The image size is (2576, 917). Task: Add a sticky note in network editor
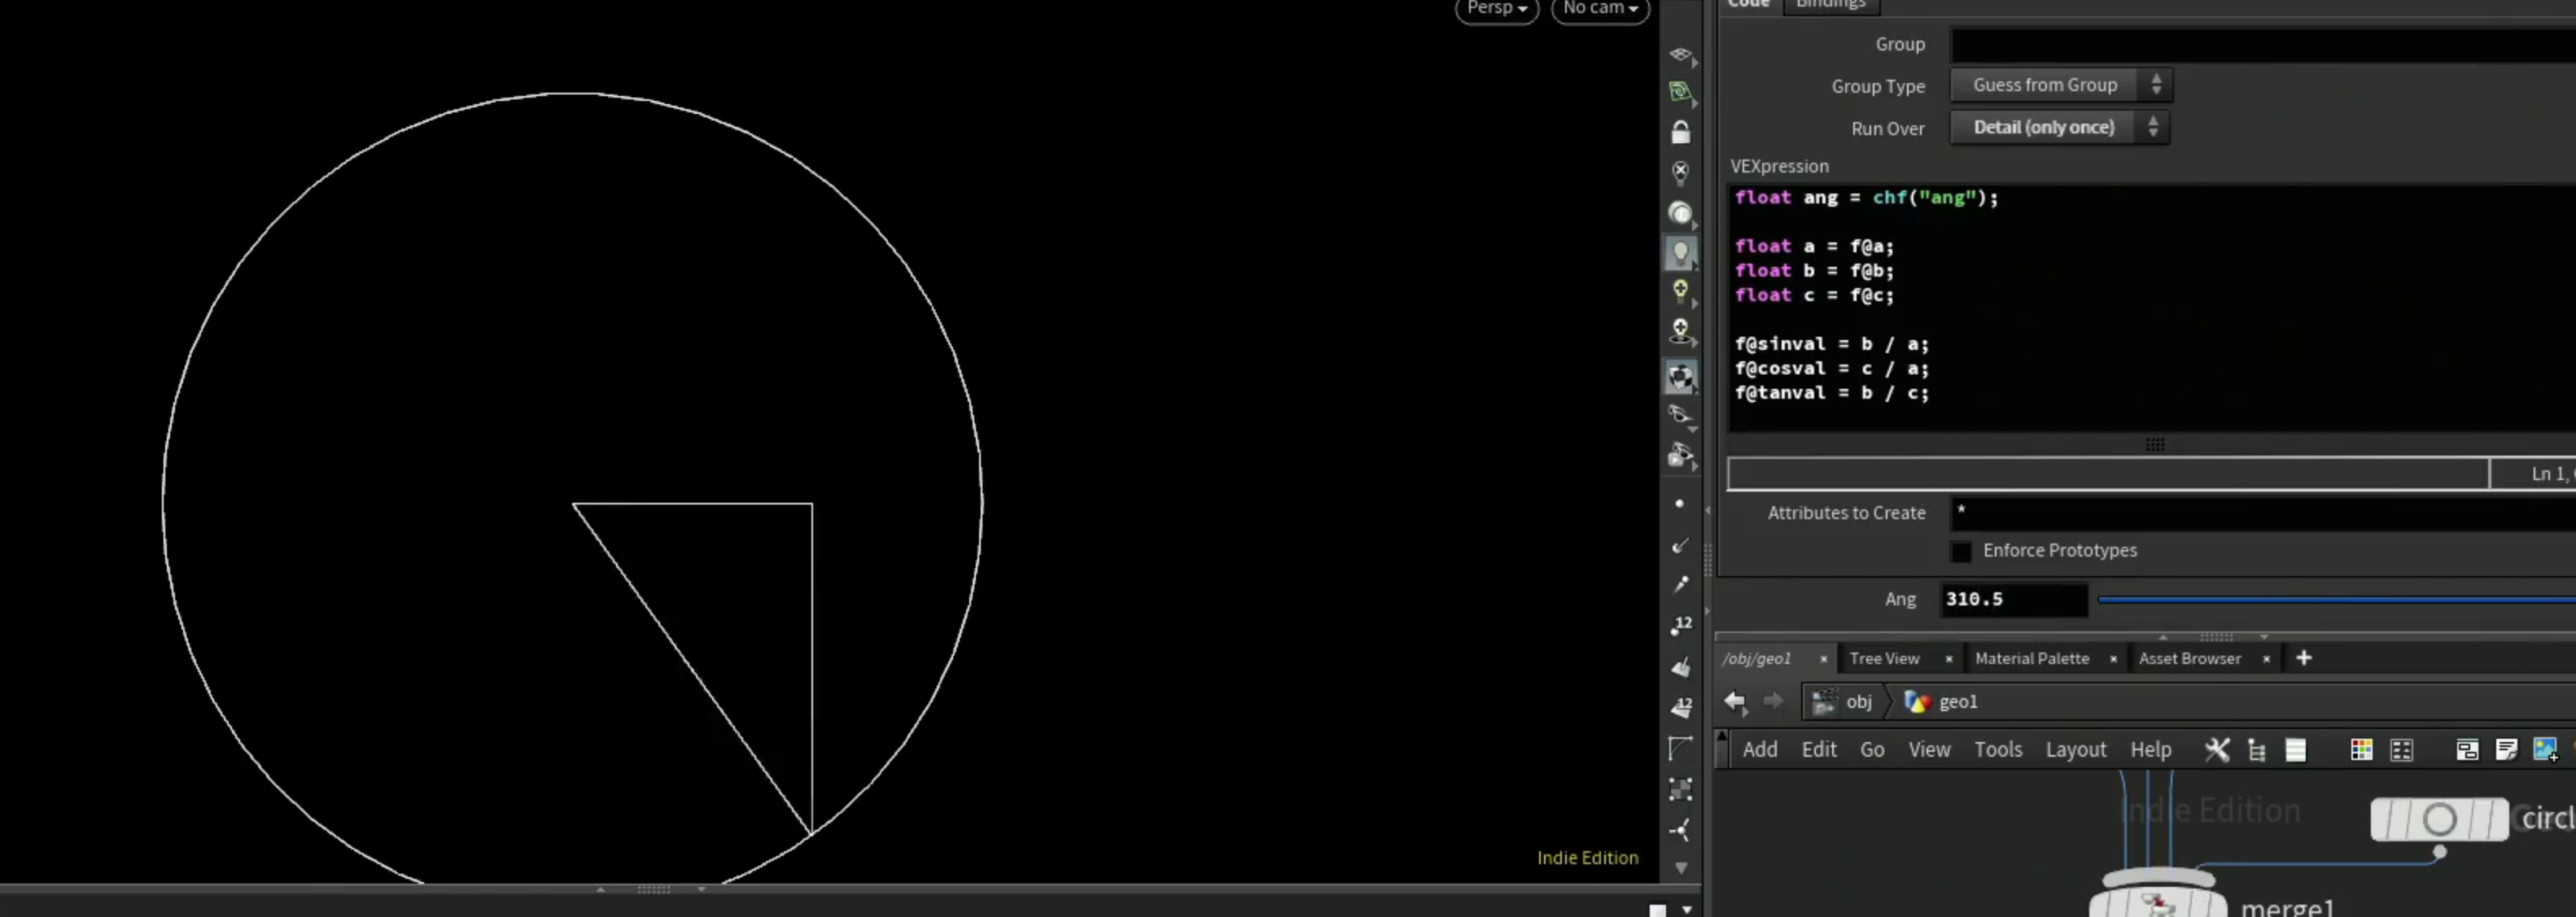(x=2506, y=749)
